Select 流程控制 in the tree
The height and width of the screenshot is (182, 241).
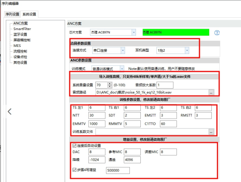[20, 51]
